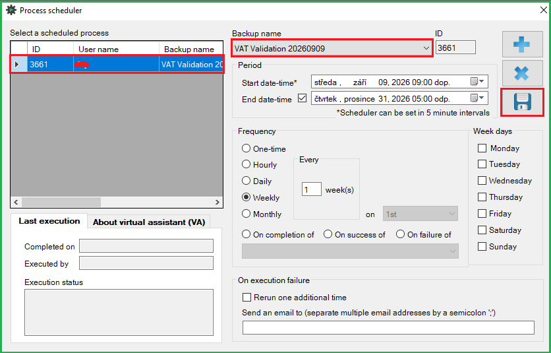Save schedule with the floppy disk icon
The height and width of the screenshot is (353, 551).
point(522,102)
